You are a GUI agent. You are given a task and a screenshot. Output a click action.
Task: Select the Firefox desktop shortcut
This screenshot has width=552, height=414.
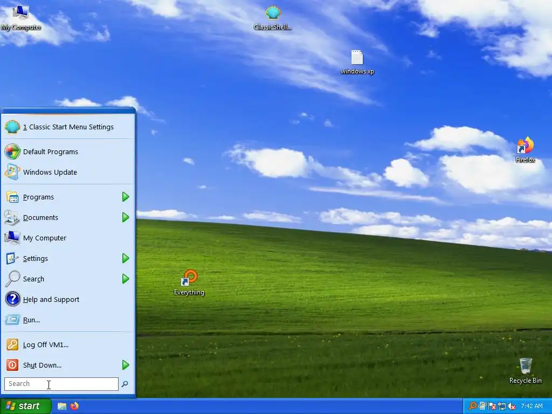coord(525,150)
